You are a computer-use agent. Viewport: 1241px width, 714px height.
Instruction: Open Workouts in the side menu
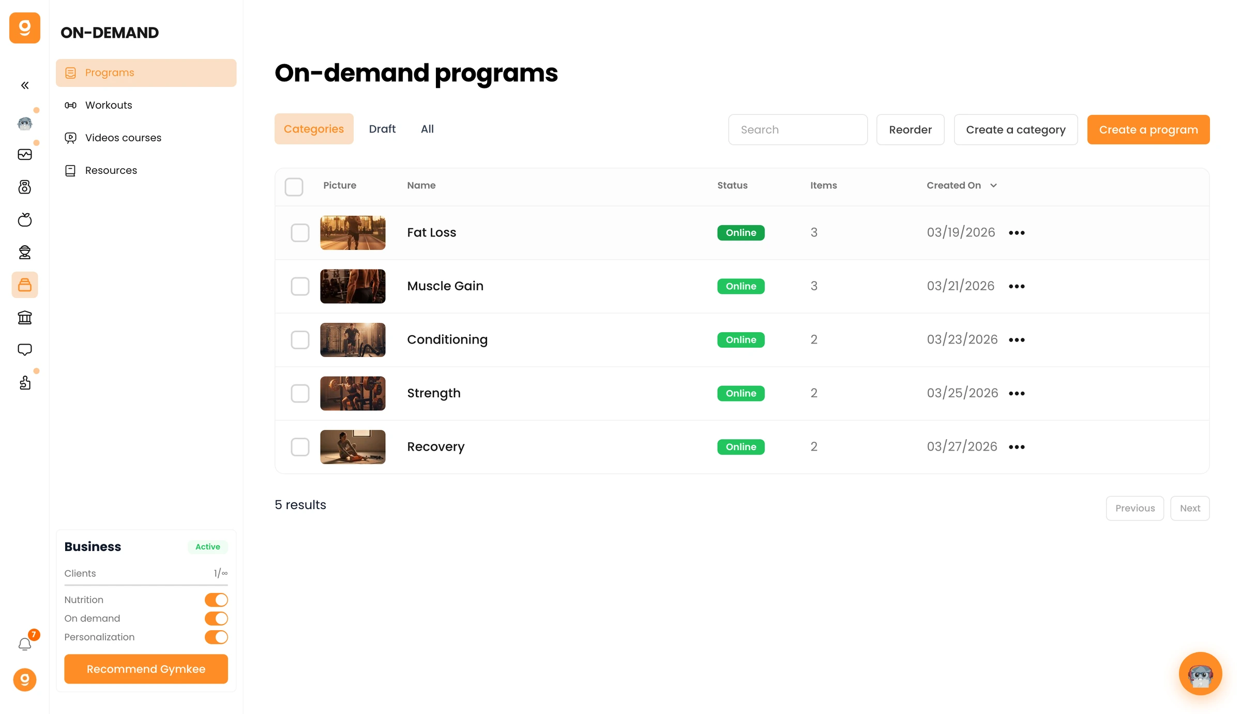coord(146,105)
